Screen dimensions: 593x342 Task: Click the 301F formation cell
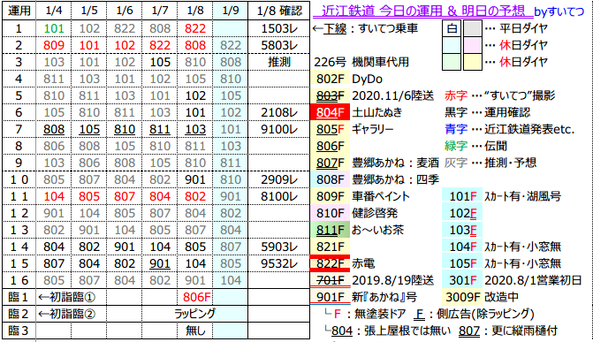tap(462, 280)
